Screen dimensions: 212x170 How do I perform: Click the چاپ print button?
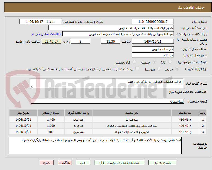tap(83, 163)
